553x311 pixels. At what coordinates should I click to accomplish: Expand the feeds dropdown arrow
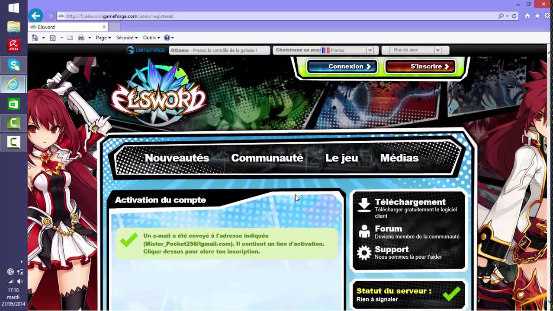(61, 38)
